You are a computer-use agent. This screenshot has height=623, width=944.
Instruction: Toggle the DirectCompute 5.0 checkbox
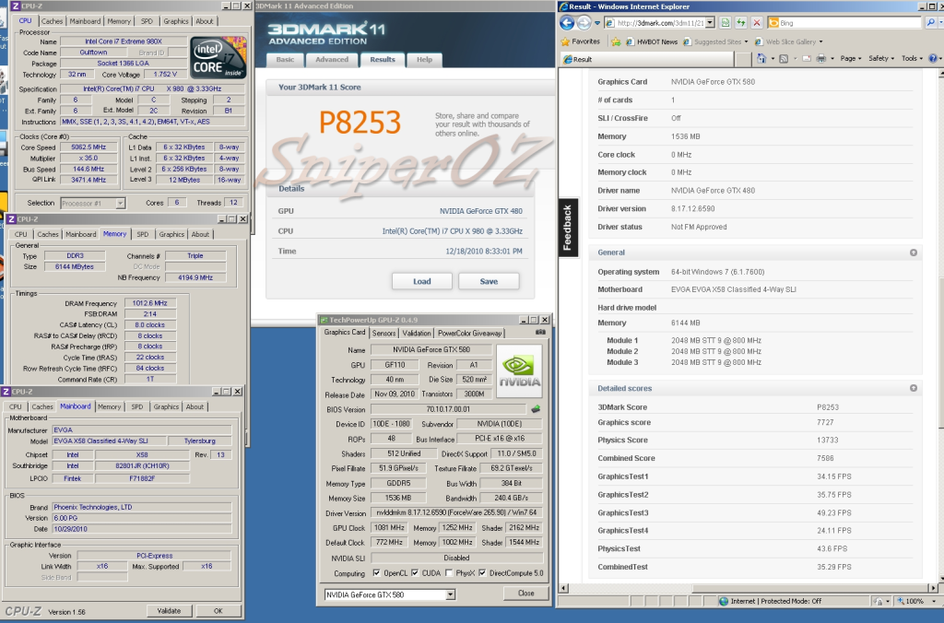[483, 572]
